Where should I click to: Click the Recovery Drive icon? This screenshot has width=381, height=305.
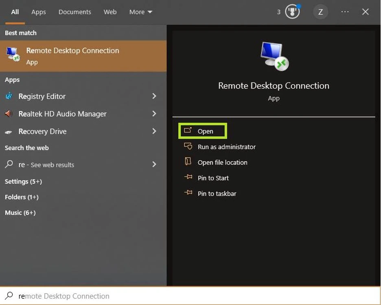[x=9, y=132]
